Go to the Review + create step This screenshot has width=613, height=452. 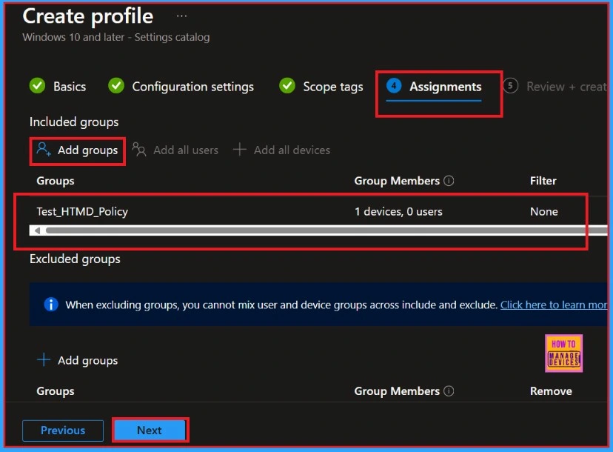pos(555,86)
